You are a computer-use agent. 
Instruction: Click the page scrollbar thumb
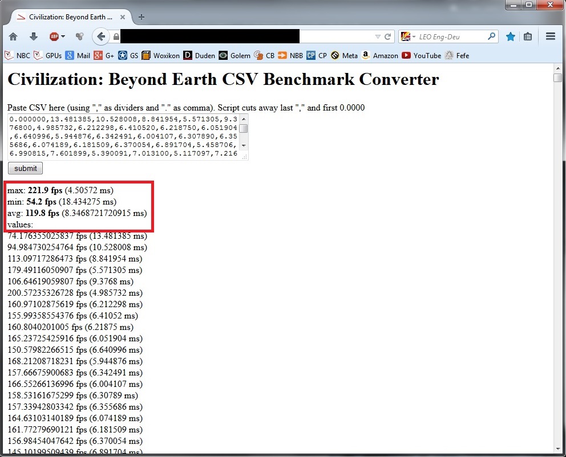click(558, 77)
